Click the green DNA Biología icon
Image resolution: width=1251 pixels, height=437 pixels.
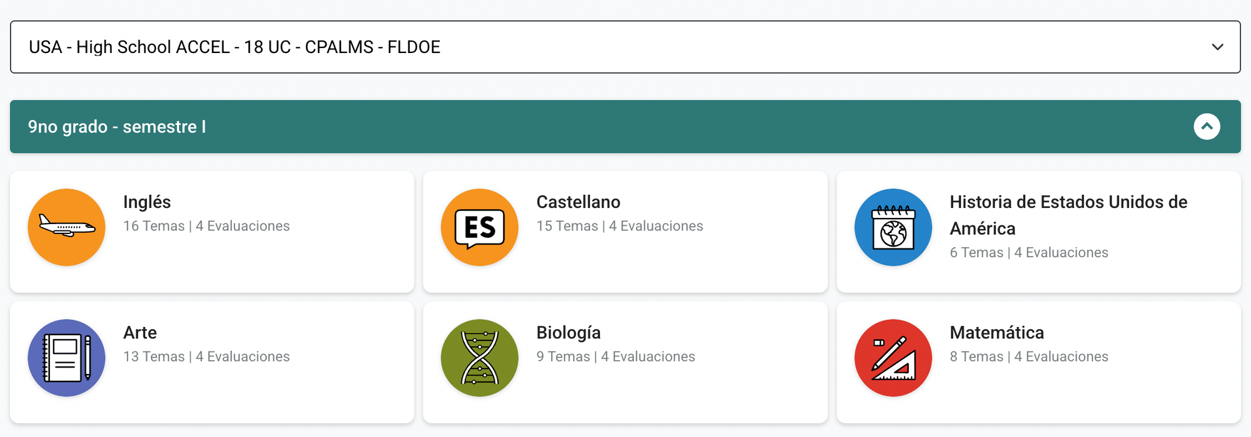[480, 358]
